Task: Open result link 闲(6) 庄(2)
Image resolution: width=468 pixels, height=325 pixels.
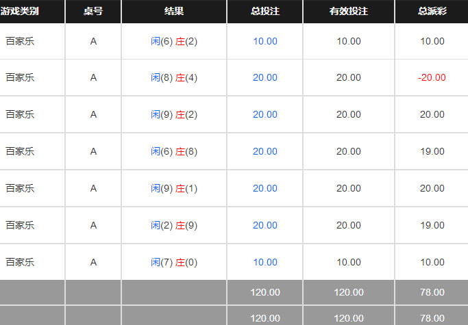Action: [x=174, y=41]
